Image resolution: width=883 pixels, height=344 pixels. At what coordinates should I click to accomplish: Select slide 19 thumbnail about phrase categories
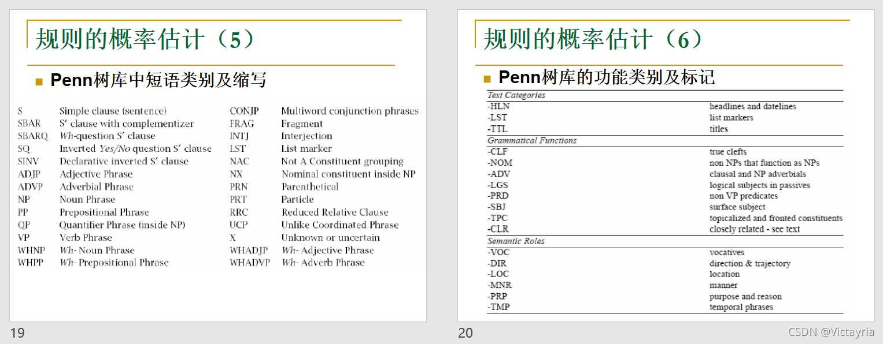pyautogui.click(x=218, y=166)
